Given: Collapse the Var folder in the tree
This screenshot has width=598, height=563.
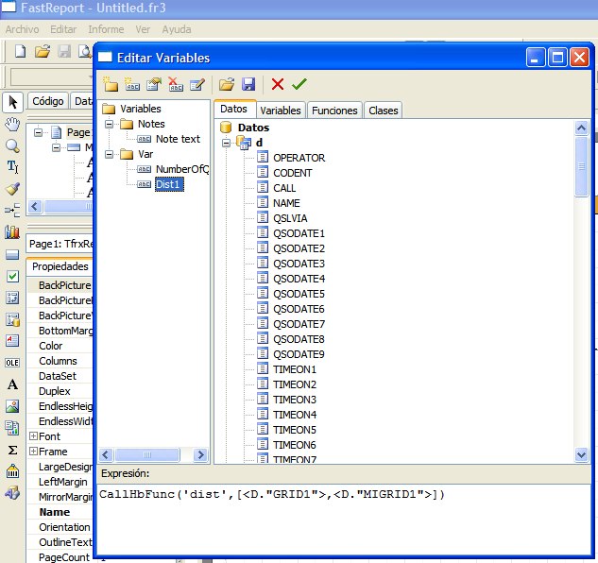Looking at the screenshot, I should (x=110, y=154).
